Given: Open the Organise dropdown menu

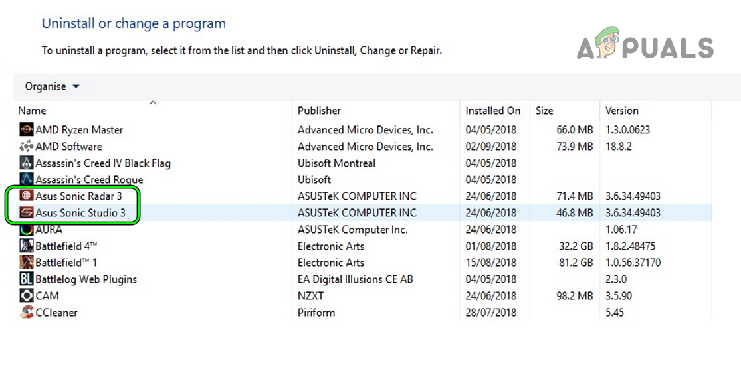Looking at the screenshot, I should coord(52,87).
